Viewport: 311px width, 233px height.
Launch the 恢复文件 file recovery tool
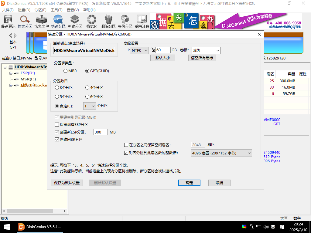click(x=41, y=22)
